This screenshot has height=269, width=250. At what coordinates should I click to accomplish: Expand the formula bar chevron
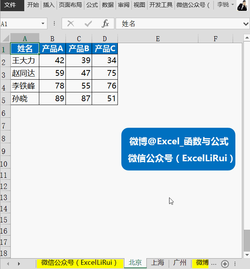(x=246, y=24)
